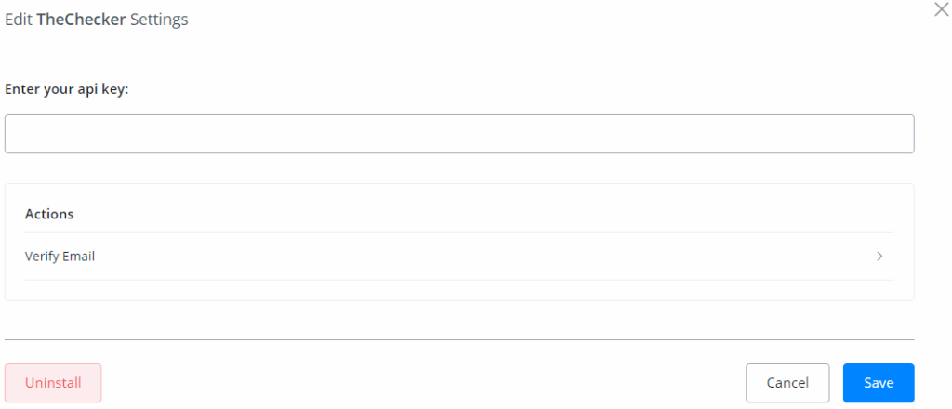The height and width of the screenshot is (409, 952).
Task: Click the "Edit TheChecker Settings" title
Action: click(x=97, y=20)
